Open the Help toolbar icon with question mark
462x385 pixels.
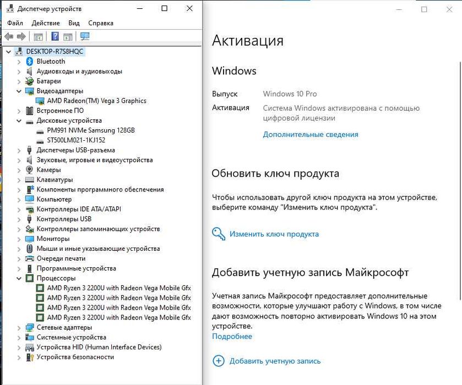click(x=55, y=36)
